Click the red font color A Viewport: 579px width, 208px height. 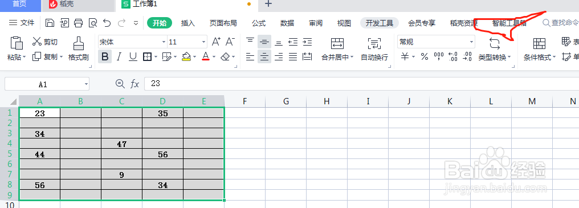206,57
